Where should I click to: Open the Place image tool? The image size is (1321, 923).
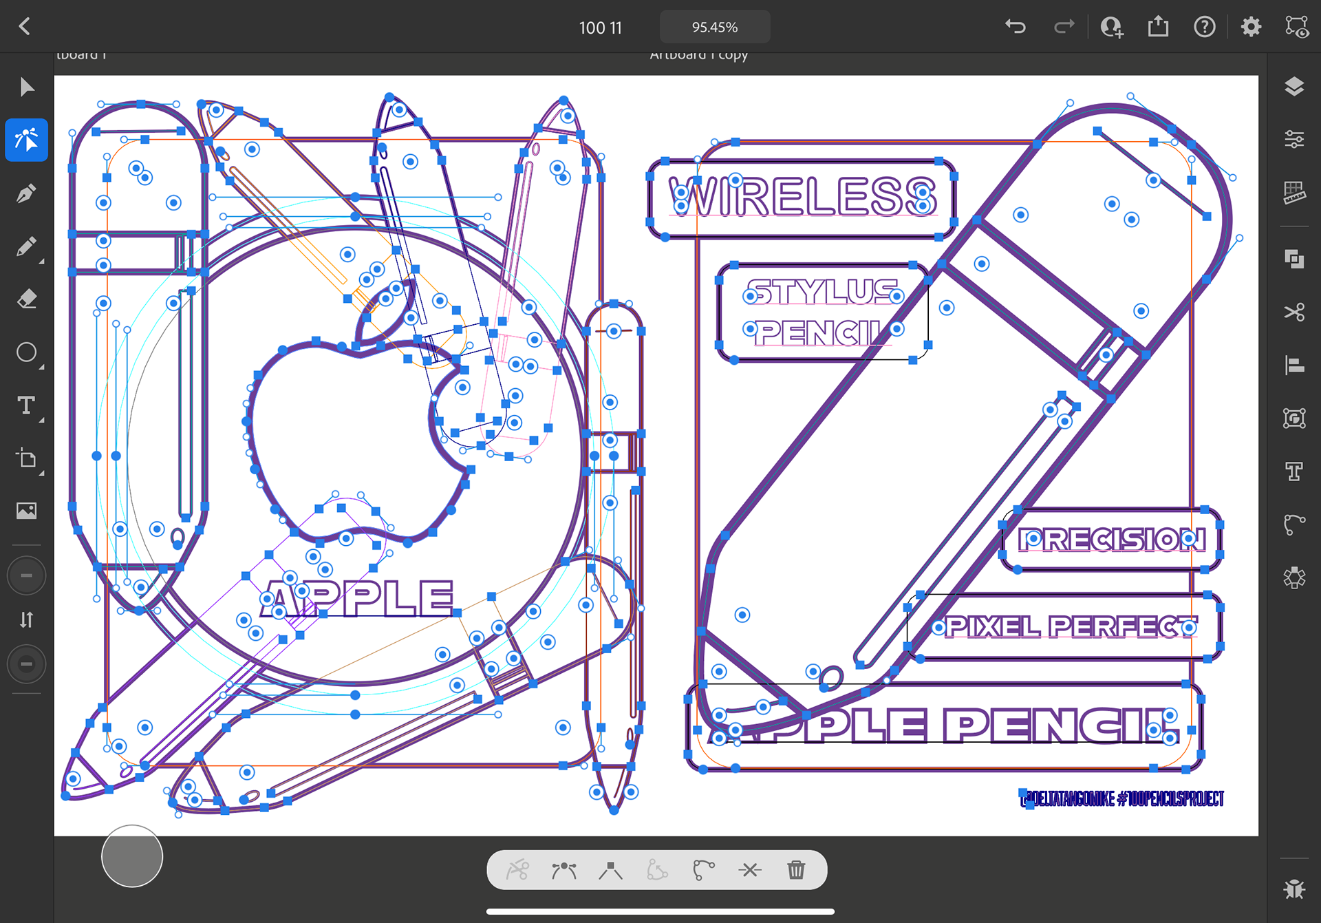click(26, 511)
